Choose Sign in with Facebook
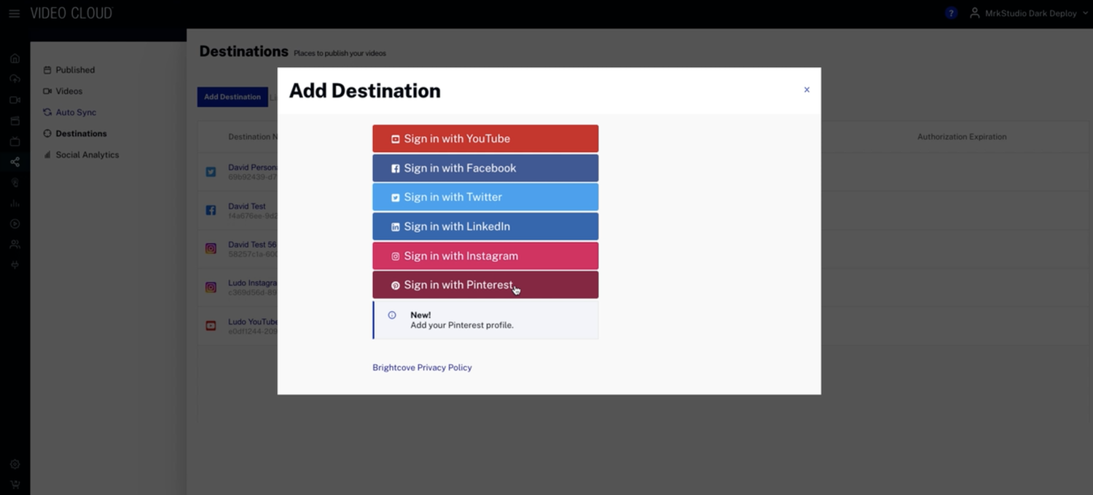This screenshot has width=1093, height=495. click(485, 168)
